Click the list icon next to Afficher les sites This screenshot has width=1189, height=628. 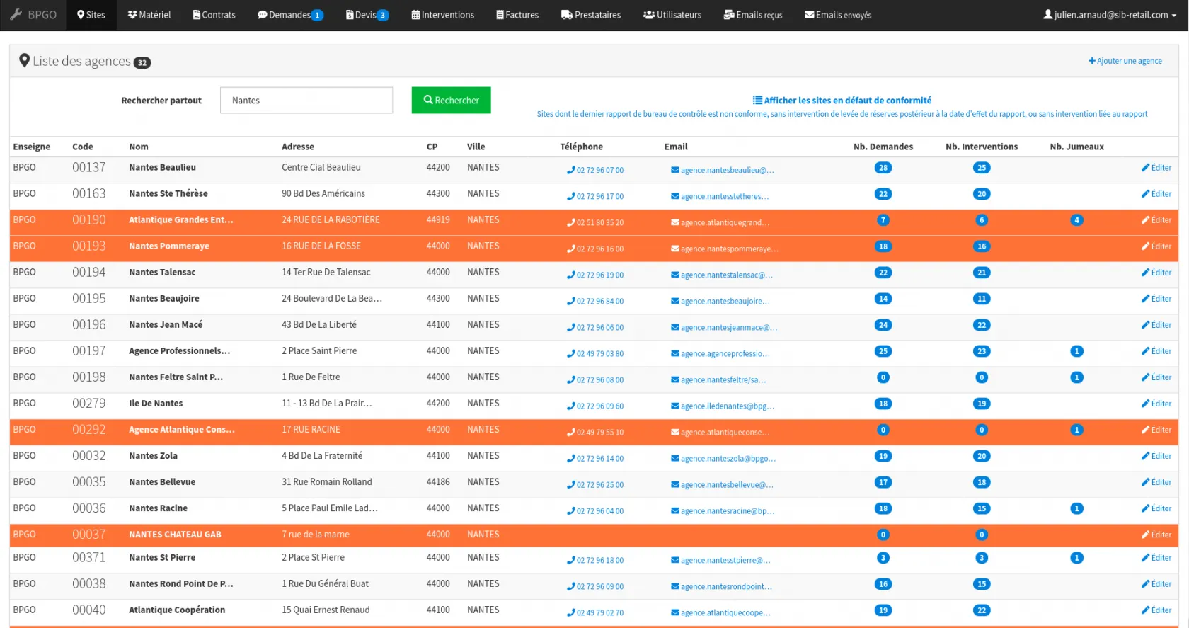tap(757, 101)
